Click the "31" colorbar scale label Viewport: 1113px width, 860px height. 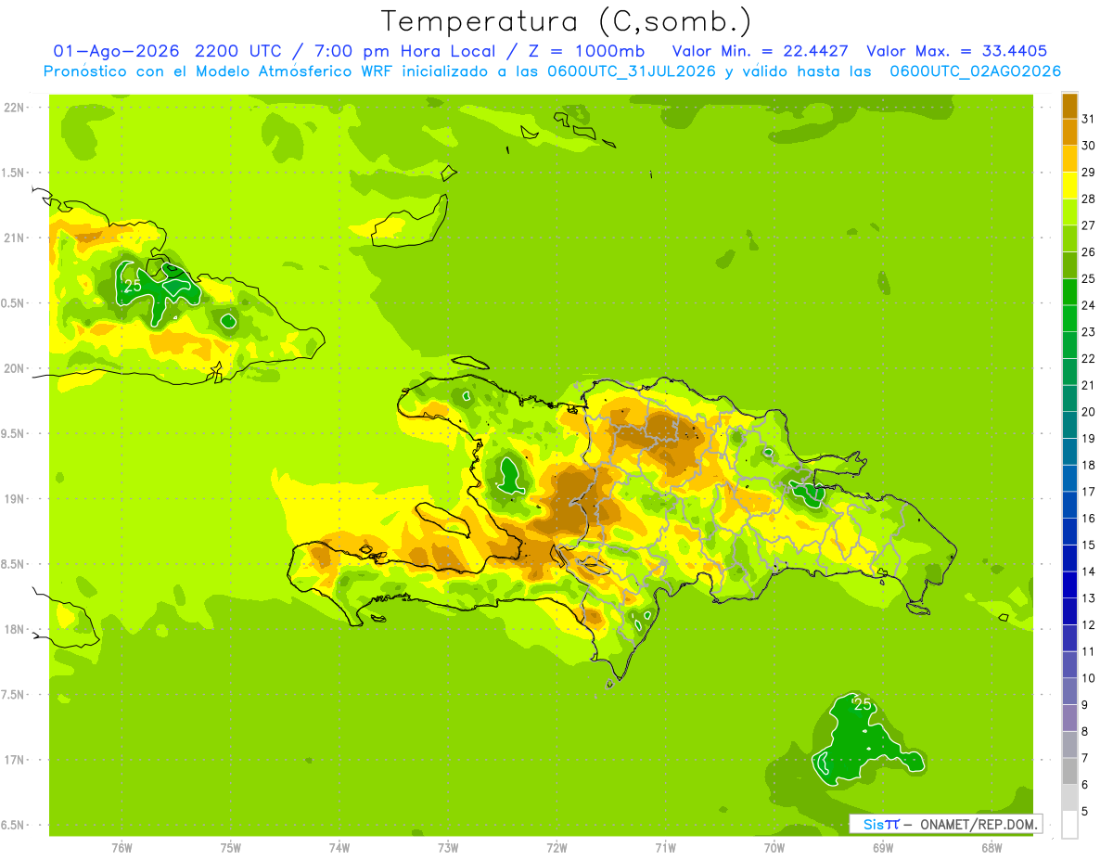click(1088, 118)
